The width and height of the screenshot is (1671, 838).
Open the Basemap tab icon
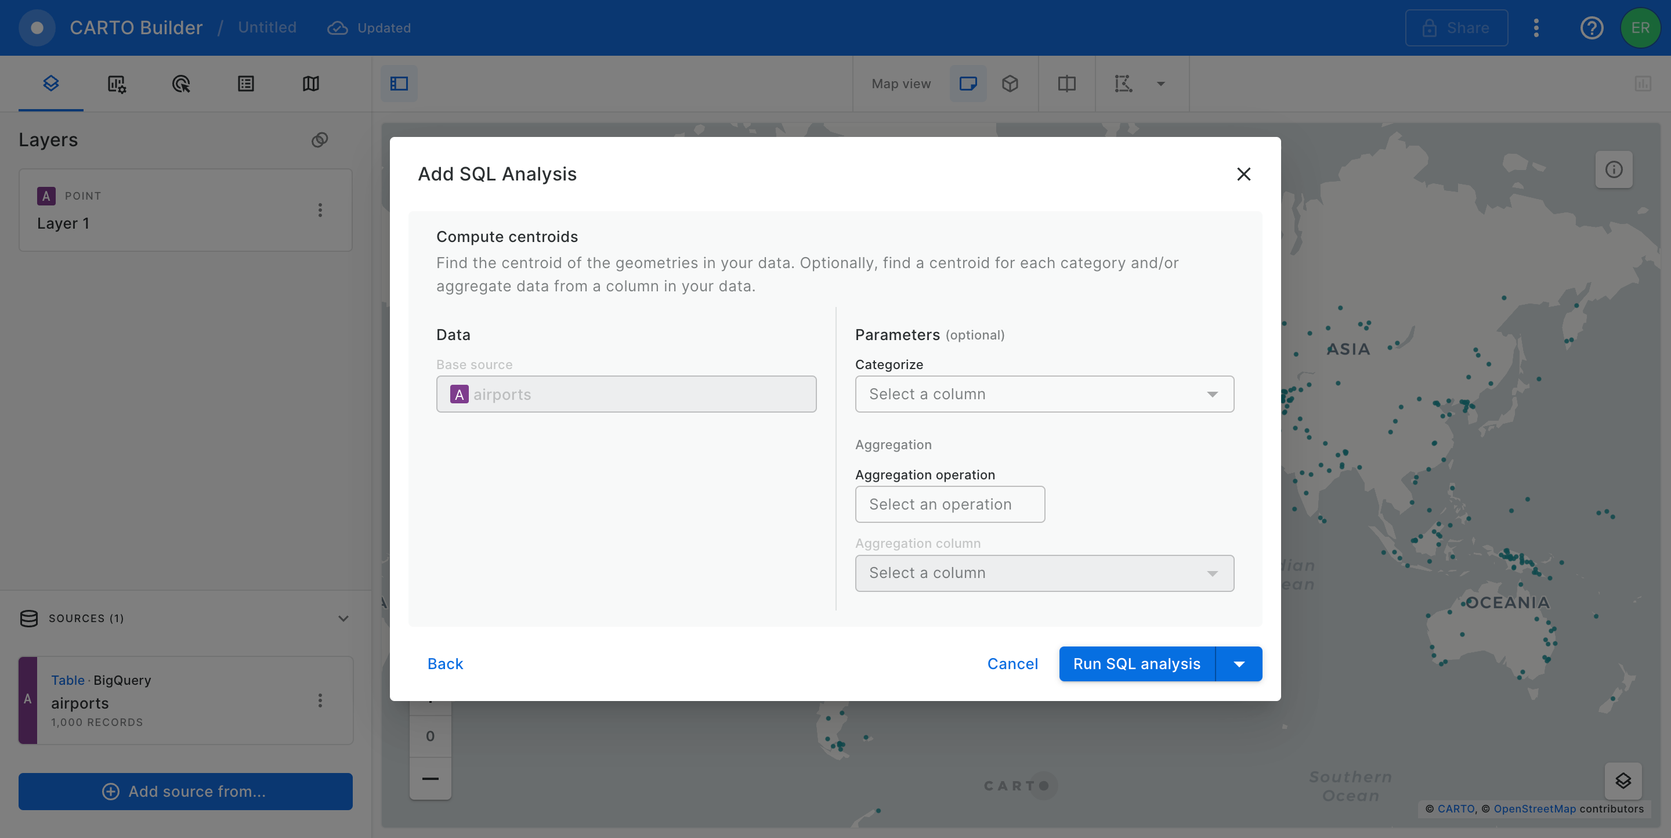point(311,84)
